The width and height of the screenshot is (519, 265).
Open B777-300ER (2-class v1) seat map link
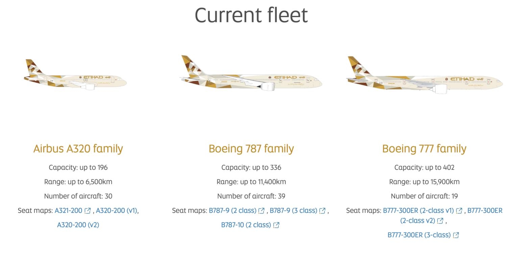click(x=418, y=211)
